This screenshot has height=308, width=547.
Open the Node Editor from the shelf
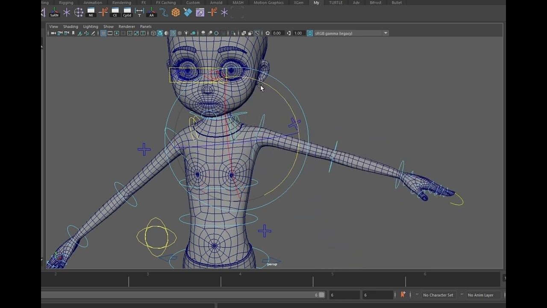point(91,12)
